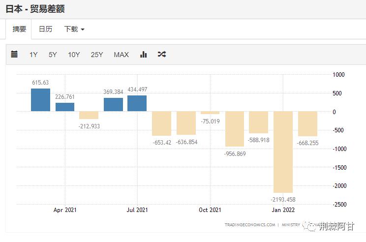This screenshot has height=242, width=366.
Task: Show MAX historical data range
Action: pos(121,55)
